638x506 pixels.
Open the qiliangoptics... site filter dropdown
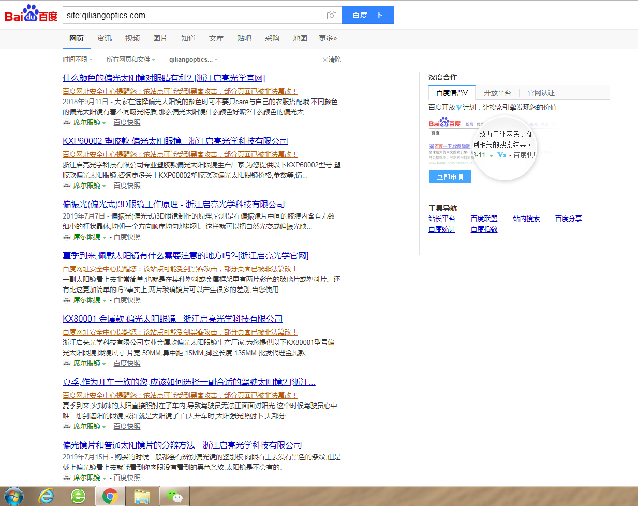pyautogui.click(x=194, y=60)
